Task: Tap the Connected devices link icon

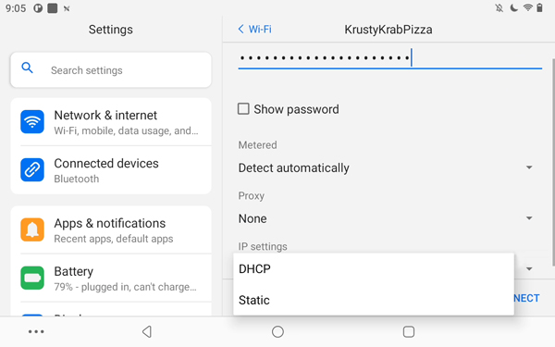Action: 32,170
